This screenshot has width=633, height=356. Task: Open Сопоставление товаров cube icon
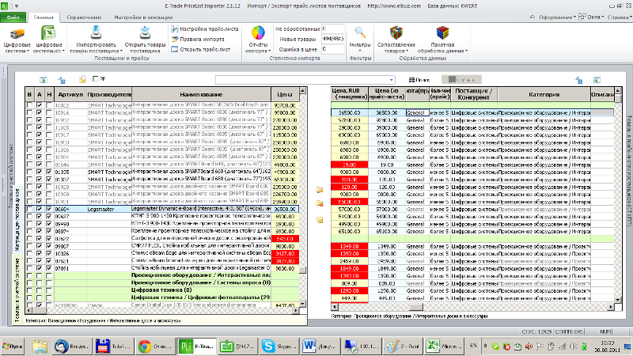(x=396, y=32)
